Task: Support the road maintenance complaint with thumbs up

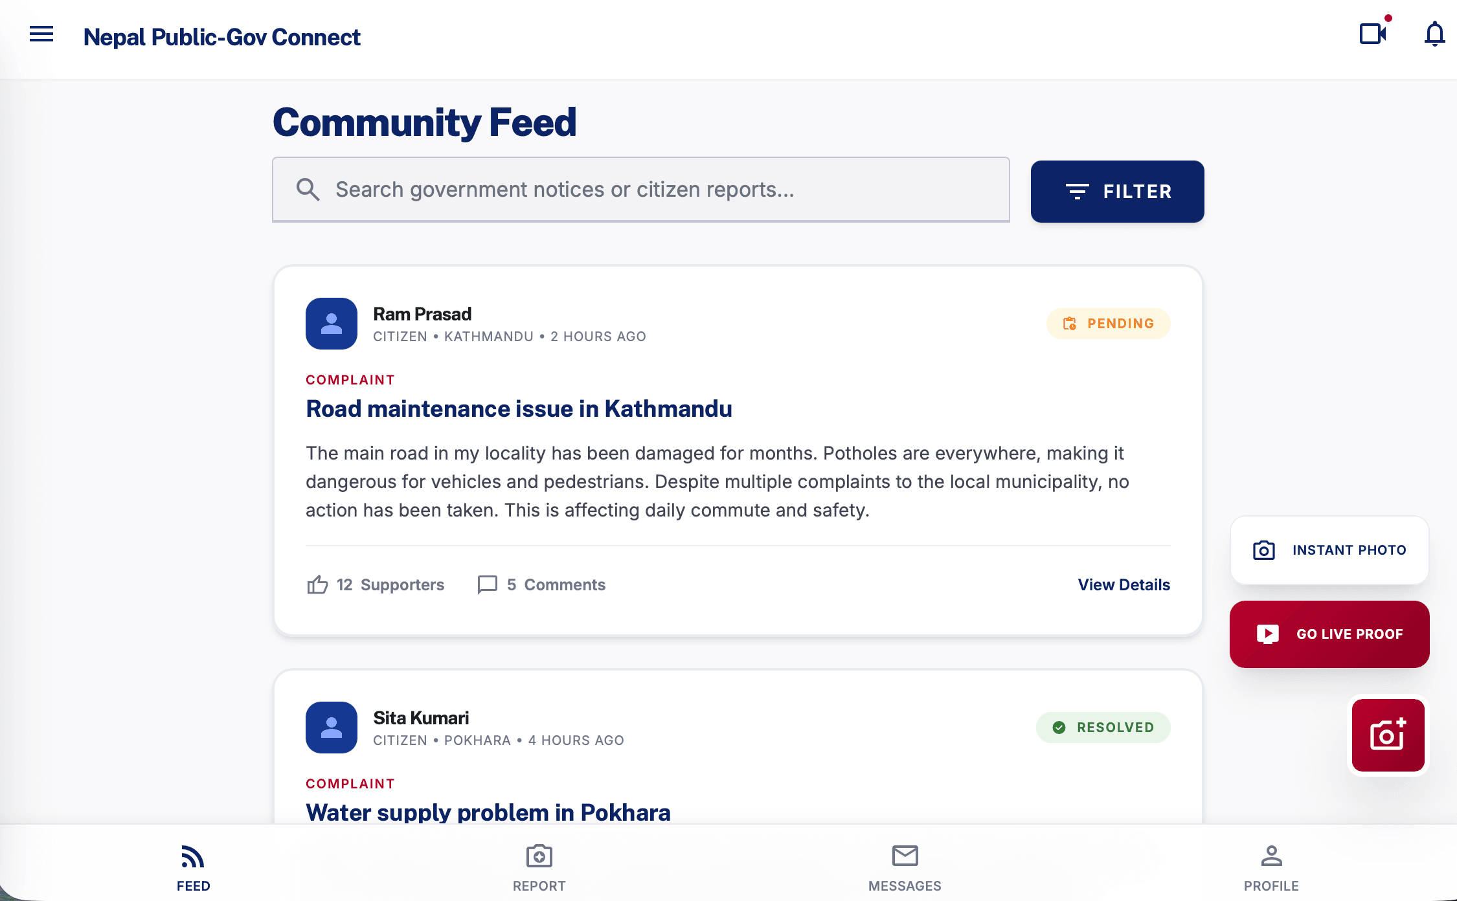Action: point(317,584)
